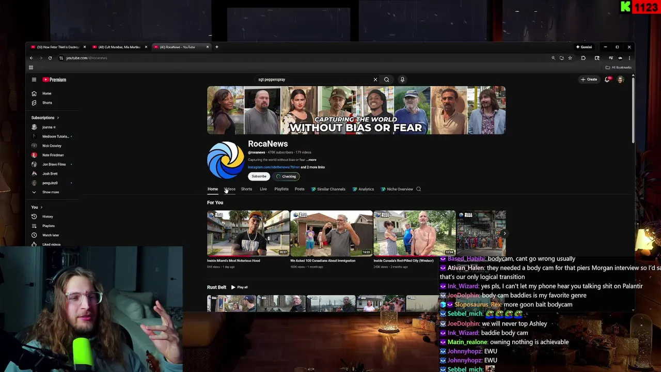
Task: Open Inside Miami's Most Notorious Hood thumbnail
Action: click(248, 234)
